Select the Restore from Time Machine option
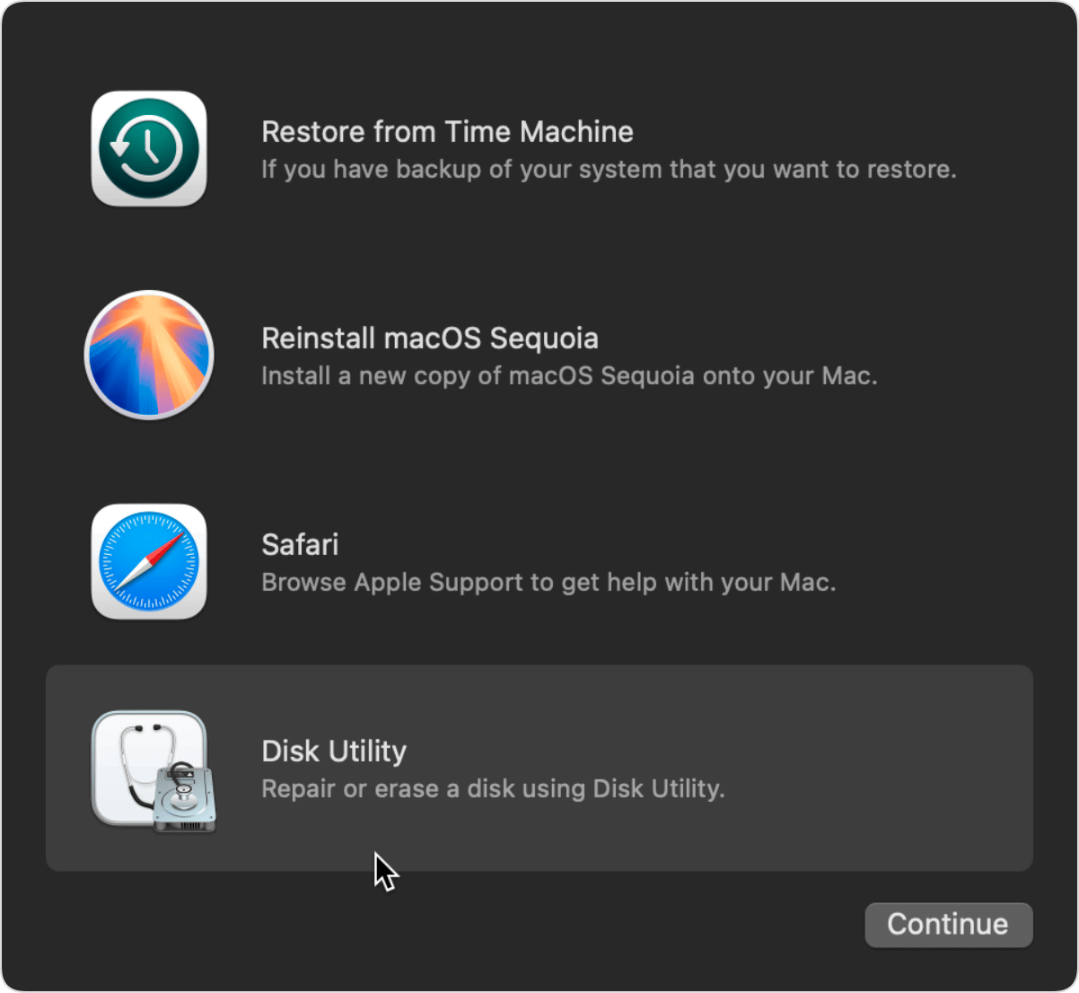The width and height of the screenshot is (1079, 993). (x=539, y=148)
